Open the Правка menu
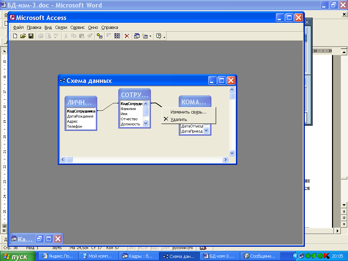The image size is (348, 261). [34, 28]
